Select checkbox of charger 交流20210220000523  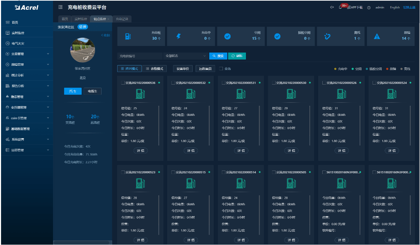123,172
